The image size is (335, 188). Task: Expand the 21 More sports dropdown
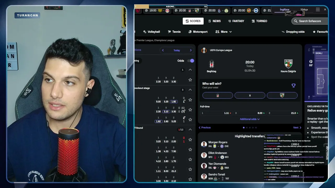[224, 32]
